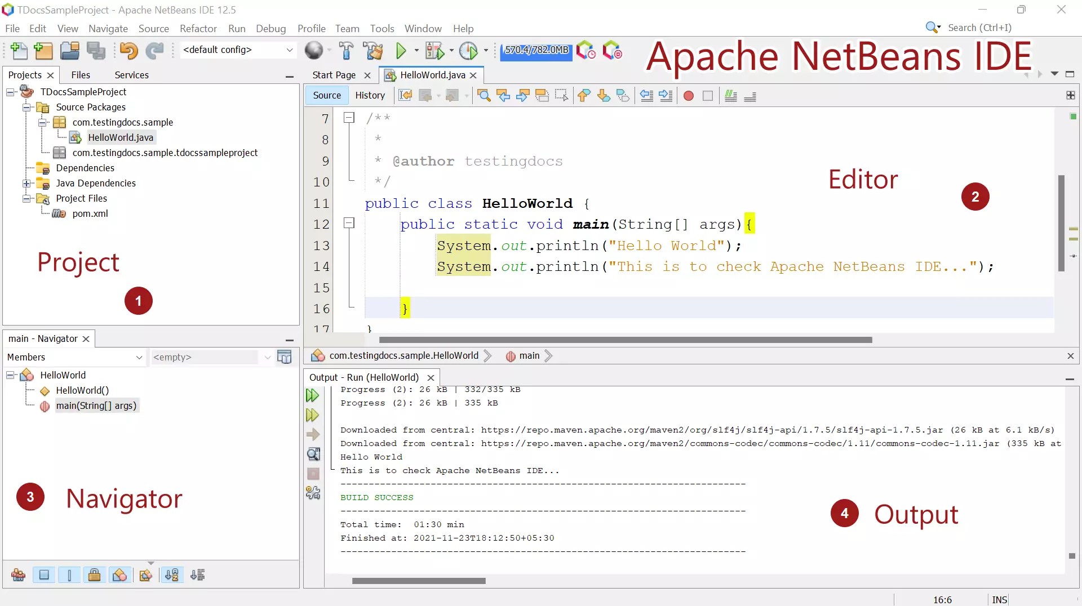
Task: Expand the Java Dependencies node
Action: (x=26, y=183)
